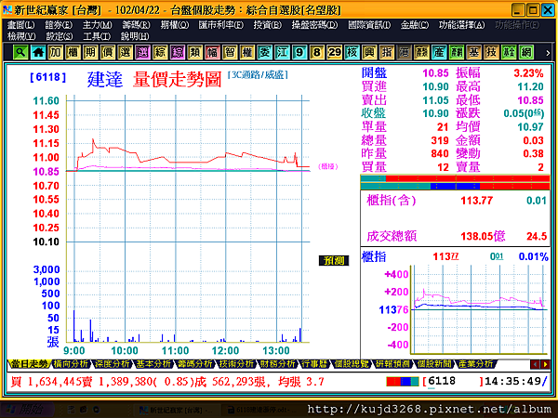Click the 指 toolbar icon
Image resolution: width=558 pixels, height=418 pixels.
(x=387, y=53)
